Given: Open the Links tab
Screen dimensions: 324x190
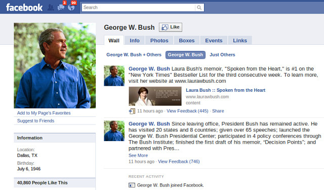Looking at the screenshot, I should [240, 40].
